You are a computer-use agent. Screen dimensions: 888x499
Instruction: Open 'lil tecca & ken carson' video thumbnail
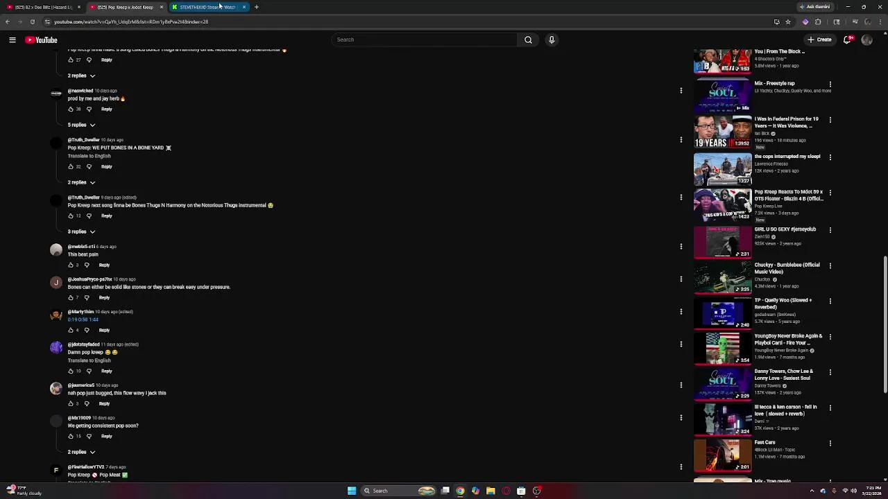pyautogui.click(x=722, y=419)
